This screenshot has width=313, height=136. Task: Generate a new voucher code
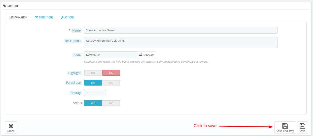(x=147, y=55)
